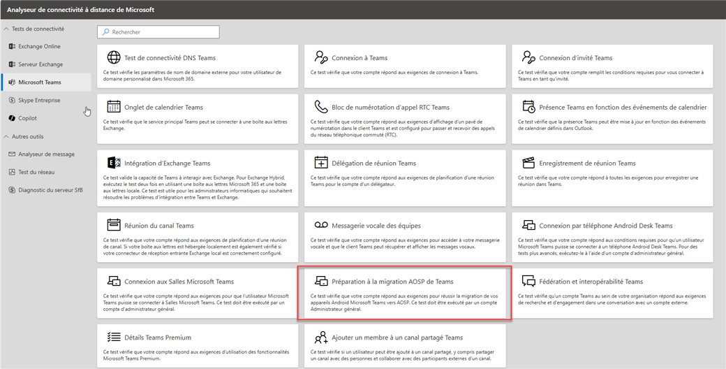Open Messagerie vocale des équipes test
This screenshot has width=726, height=369.
(405, 237)
